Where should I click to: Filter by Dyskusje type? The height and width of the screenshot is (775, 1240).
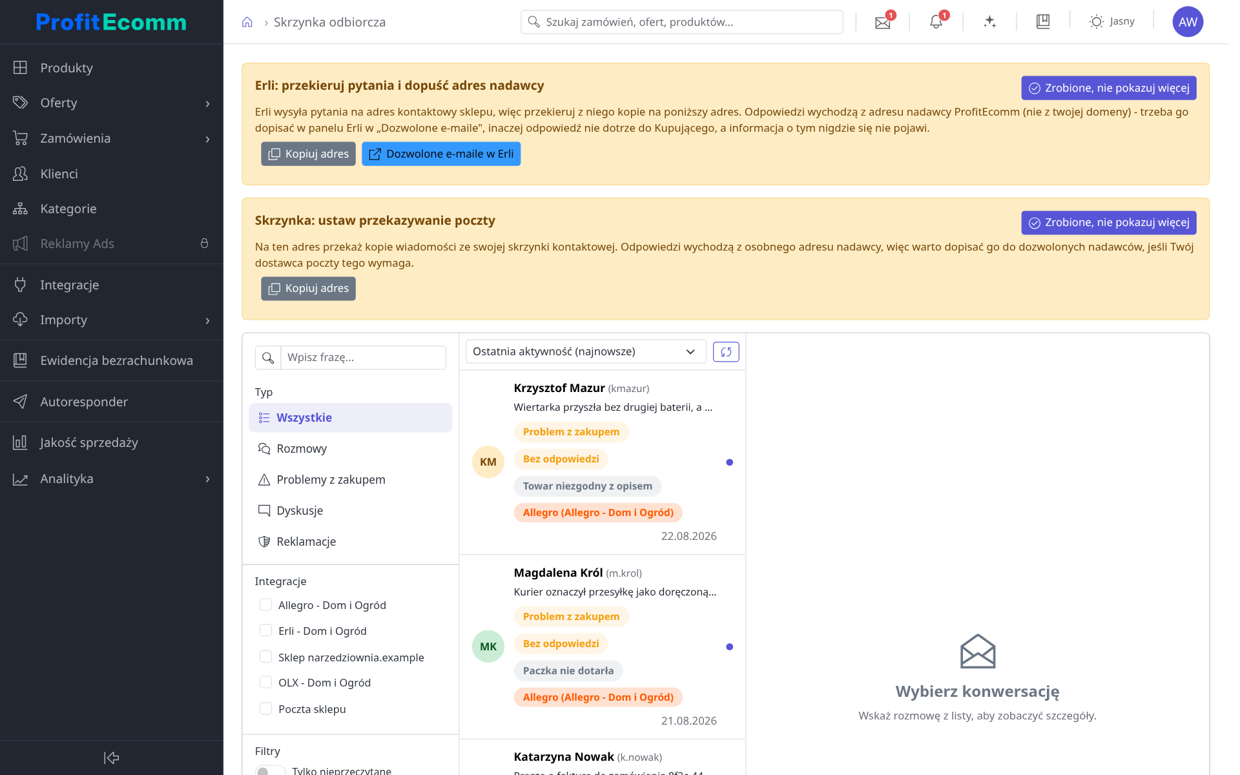click(350, 511)
